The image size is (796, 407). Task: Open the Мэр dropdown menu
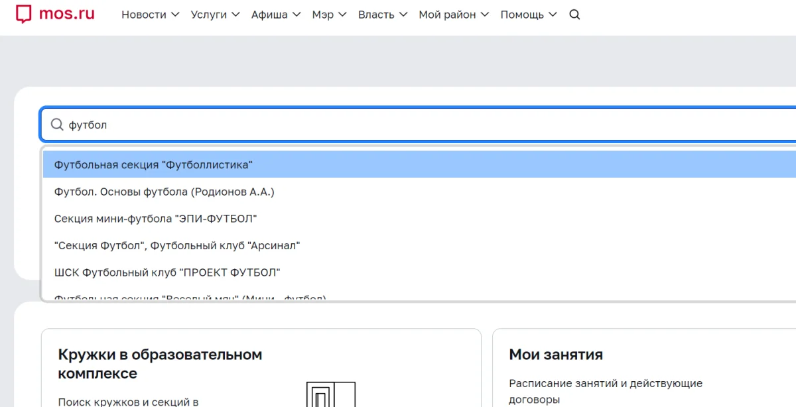coord(330,15)
